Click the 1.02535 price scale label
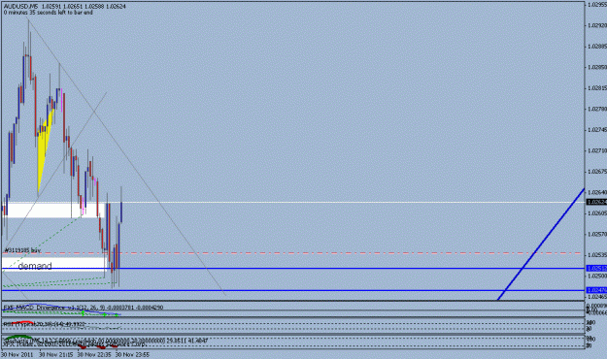The width and height of the screenshot is (607, 359). click(597, 255)
